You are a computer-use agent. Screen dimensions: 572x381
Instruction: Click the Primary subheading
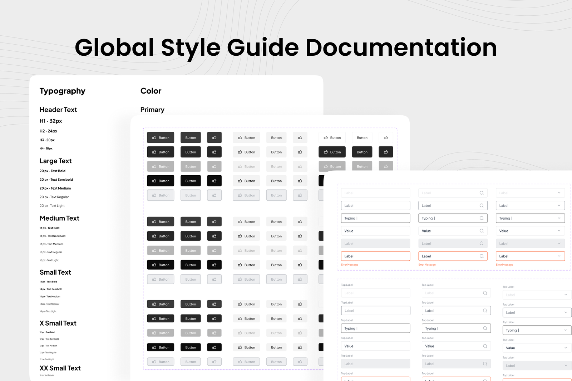pyautogui.click(x=152, y=110)
